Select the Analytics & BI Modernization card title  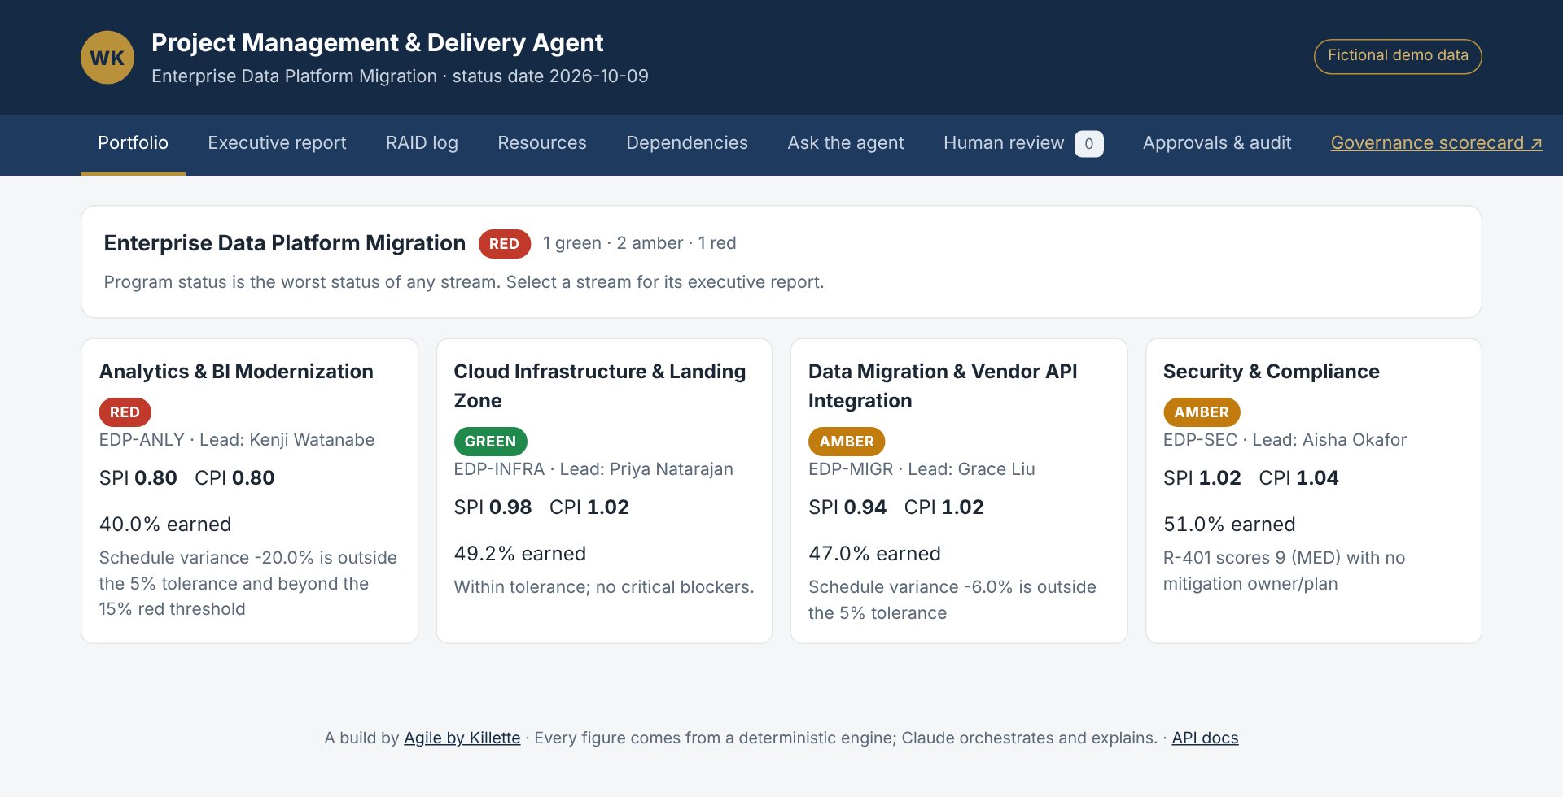point(236,372)
